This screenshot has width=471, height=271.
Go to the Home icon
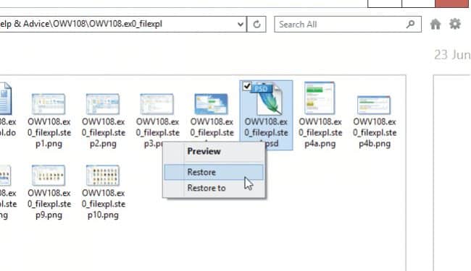coord(435,24)
